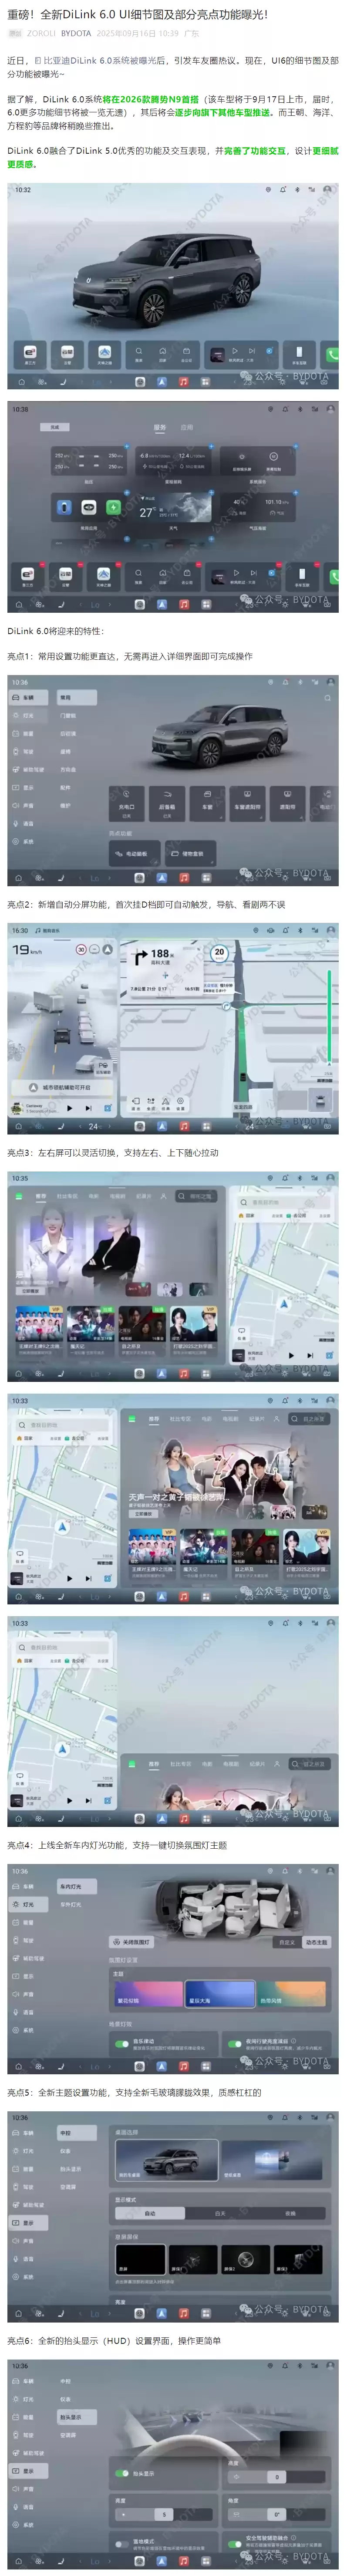This screenshot has width=347, height=2576.
Task: Tap the video search box in the 10:35 media panel
Action: (x=195, y=1196)
